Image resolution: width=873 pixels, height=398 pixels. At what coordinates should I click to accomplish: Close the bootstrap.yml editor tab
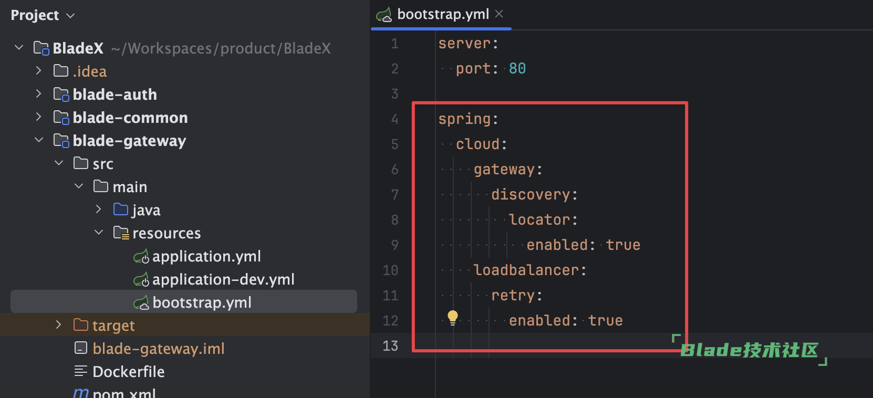coord(499,14)
